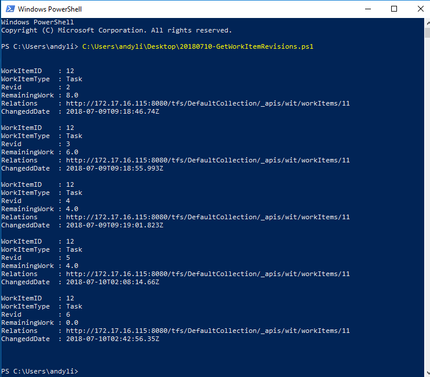Screen dimensions: 430x377
Task: Close the Windows PowerShell window
Action: pos(420,9)
